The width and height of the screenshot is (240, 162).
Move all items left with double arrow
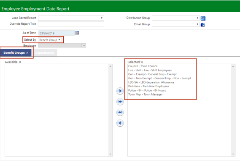pos(120,112)
